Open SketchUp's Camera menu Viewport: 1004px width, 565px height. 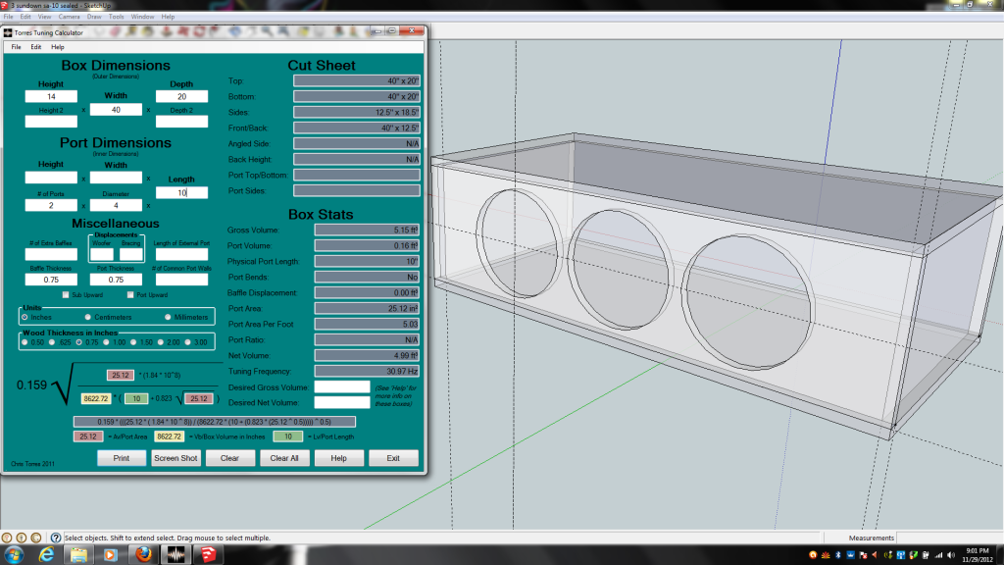[70, 17]
